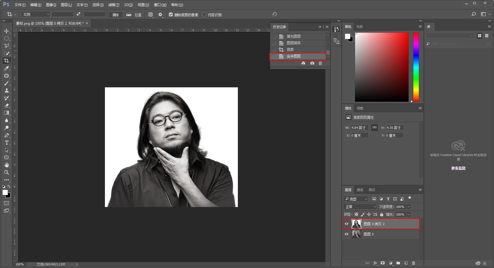The height and width of the screenshot is (268, 494).
Task: Hide layer 图层 0
Action: [x=346, y=234]
